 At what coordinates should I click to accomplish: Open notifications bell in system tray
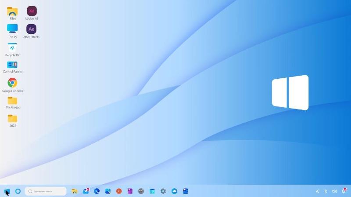click(x=344, y=191)
